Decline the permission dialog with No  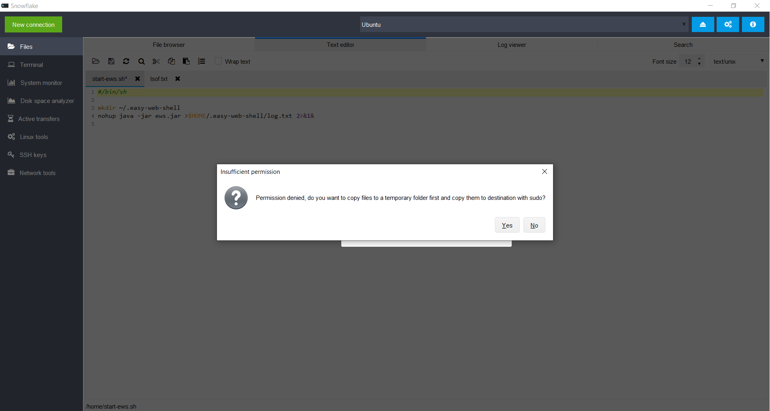point(534,225)
